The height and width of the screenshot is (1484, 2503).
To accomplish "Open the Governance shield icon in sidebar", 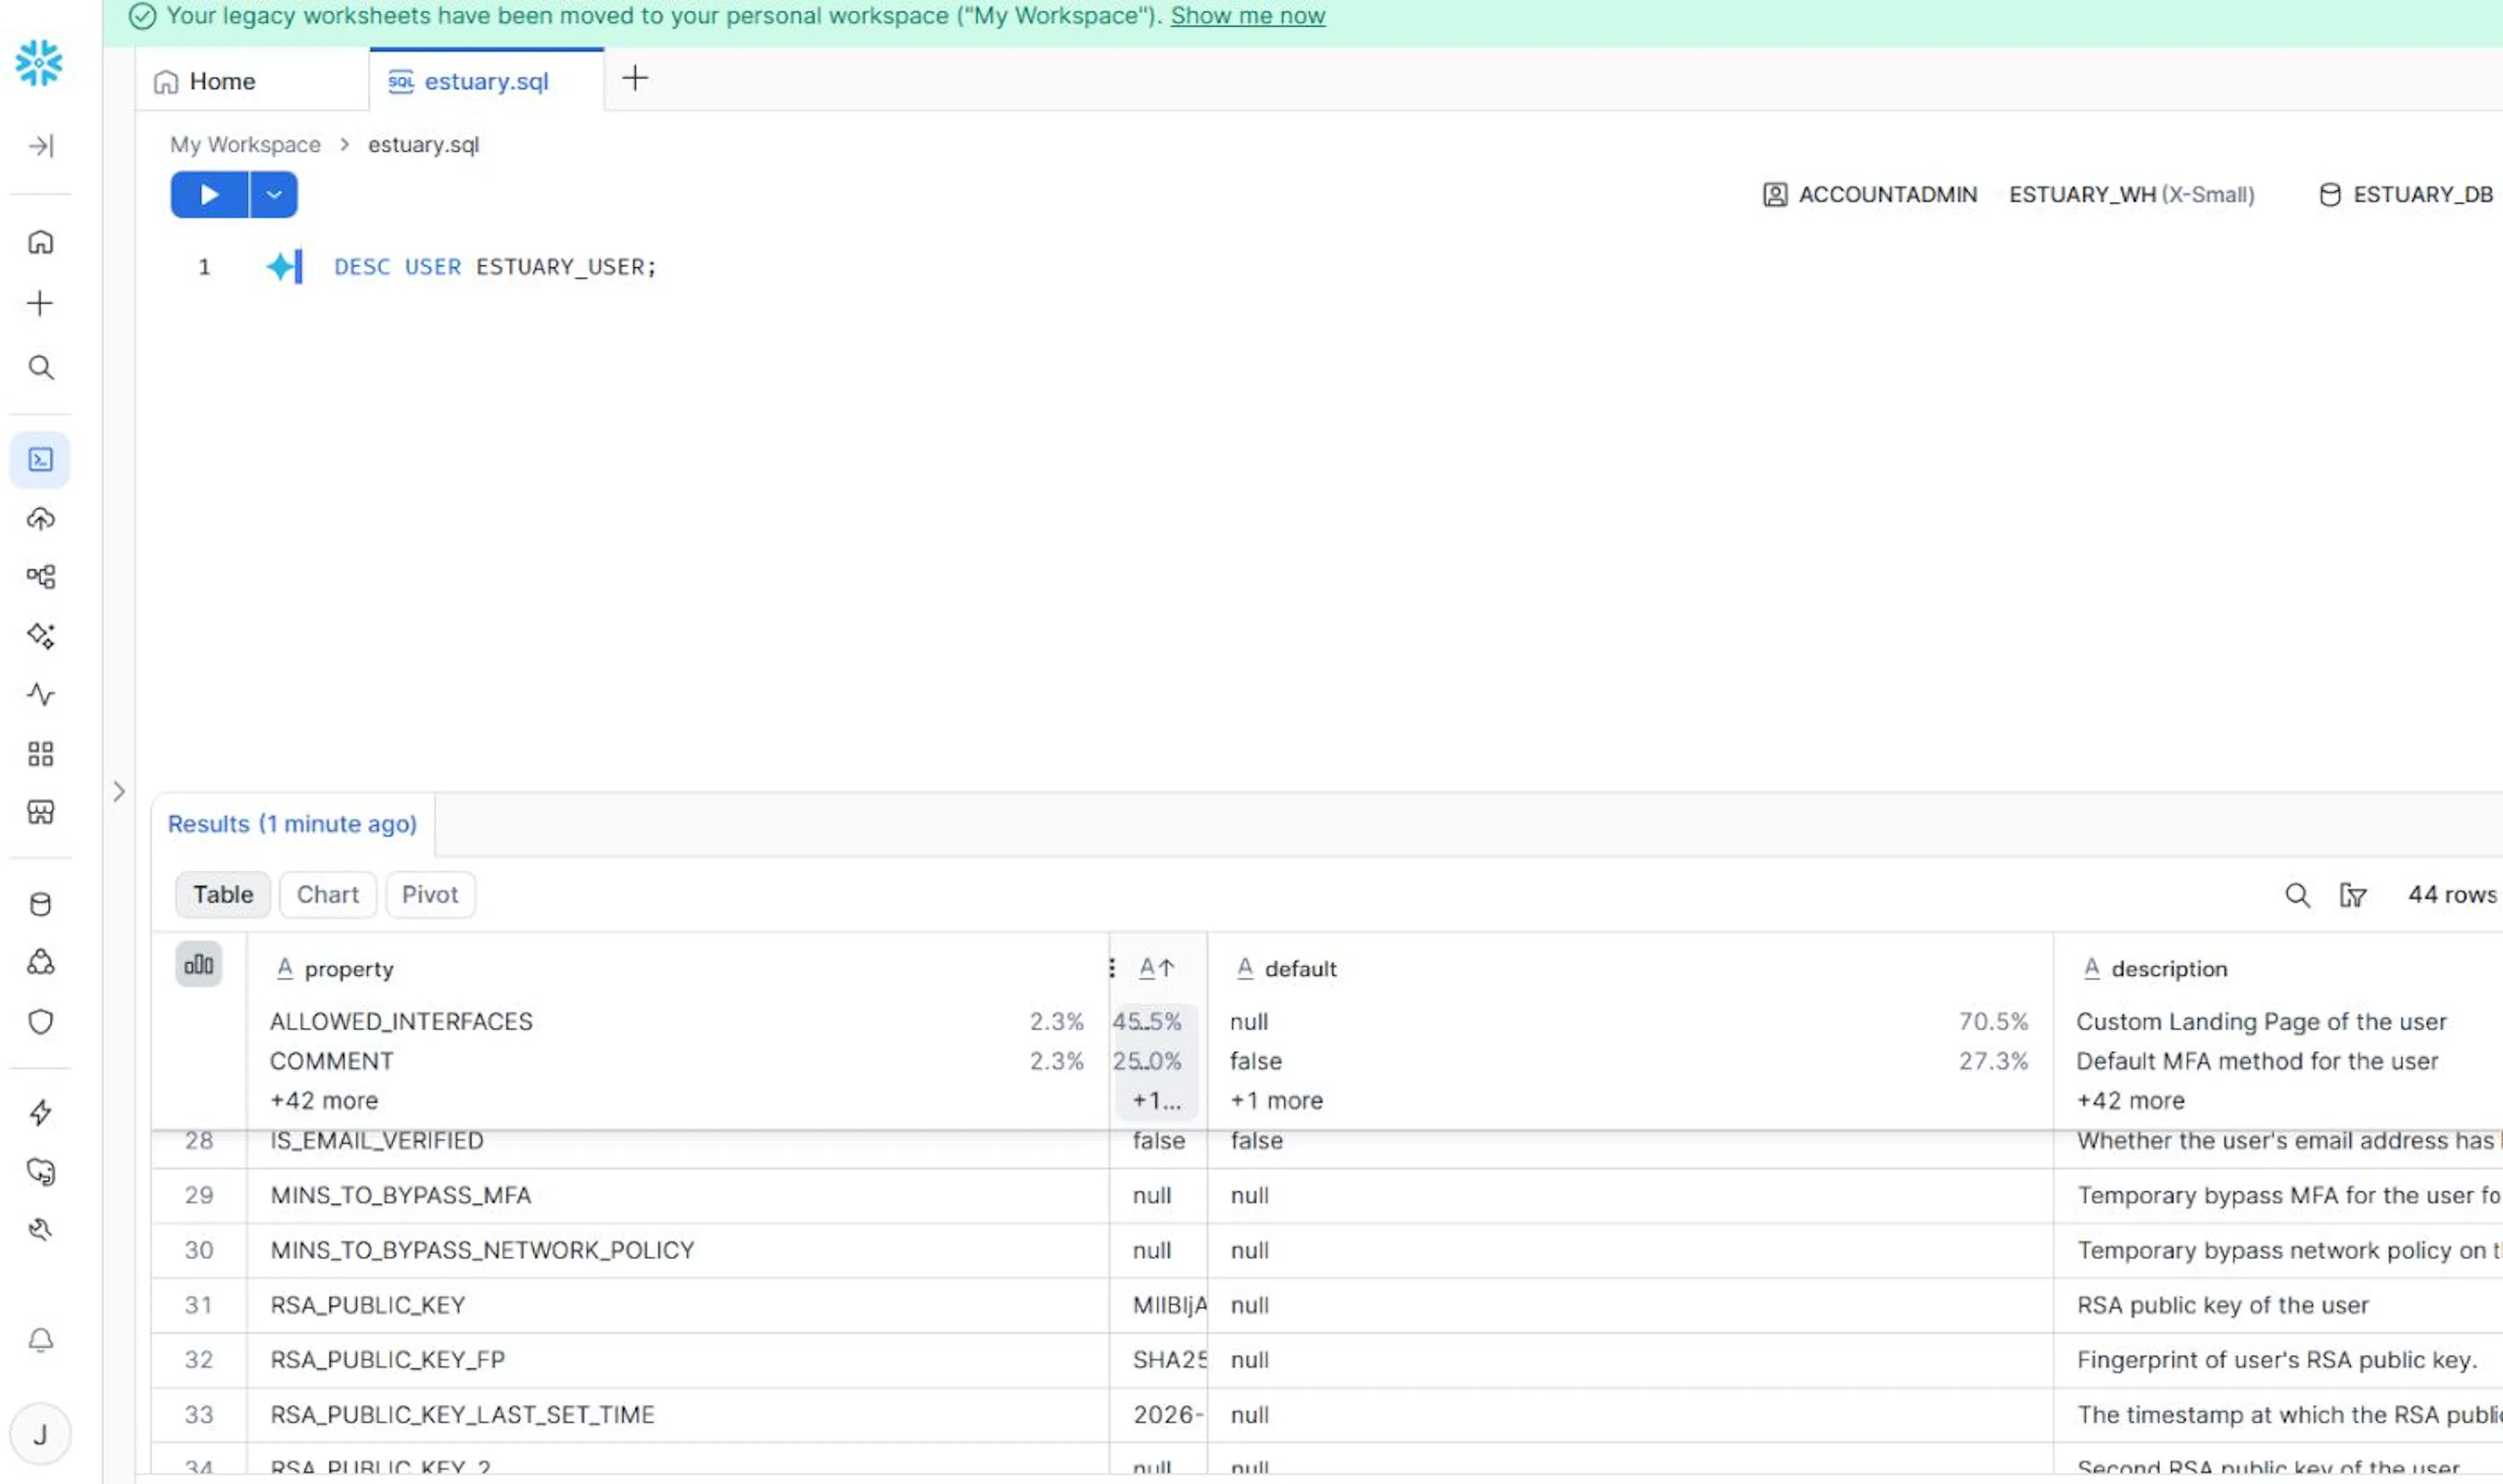I will pyautogui.click(x=40, y=1021).
